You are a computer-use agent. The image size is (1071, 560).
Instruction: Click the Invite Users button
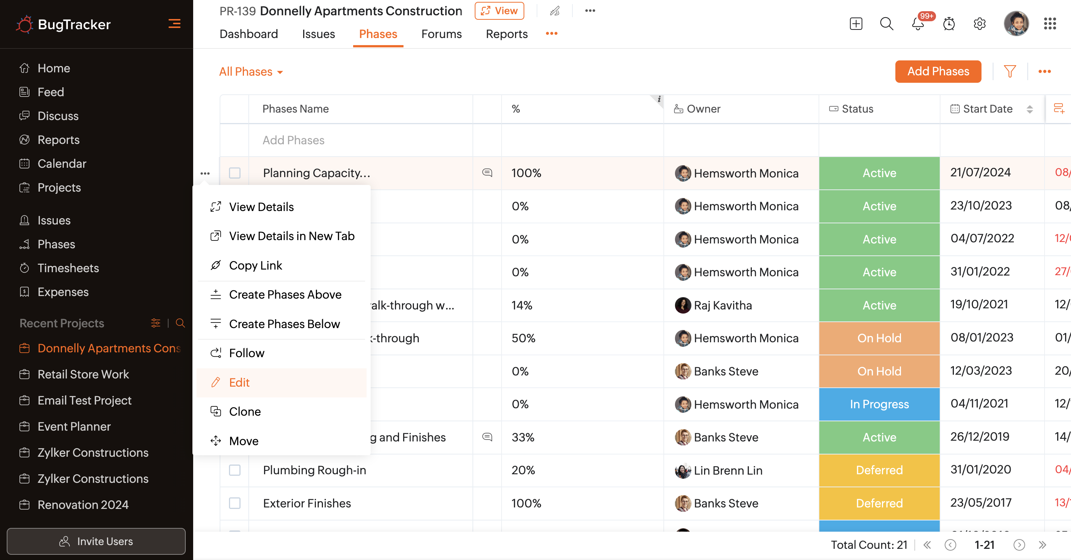tap(96, 541)
